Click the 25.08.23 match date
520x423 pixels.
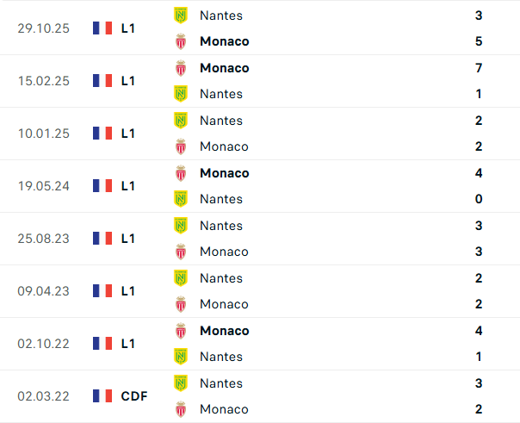pos(43,239)
